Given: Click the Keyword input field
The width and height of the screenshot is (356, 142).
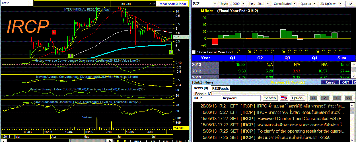Looking at the screenshot, I should 241,98.
